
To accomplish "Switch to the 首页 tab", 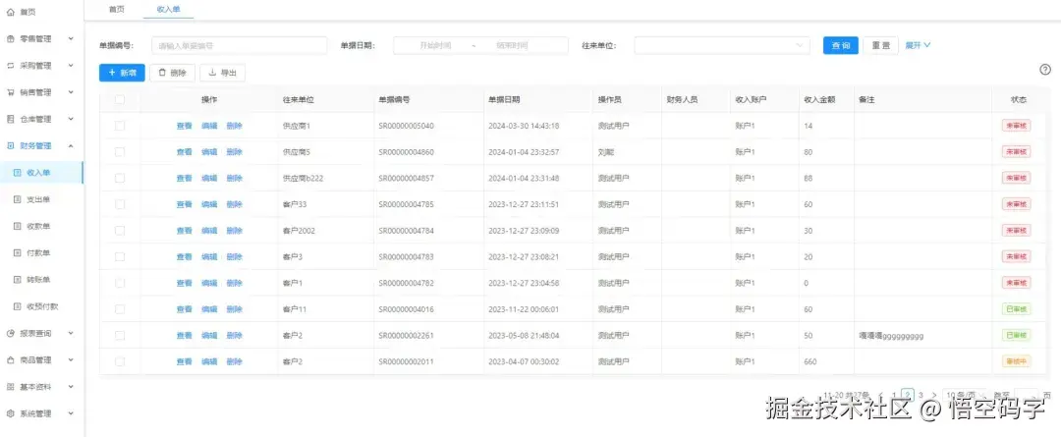I will point(117,9).
